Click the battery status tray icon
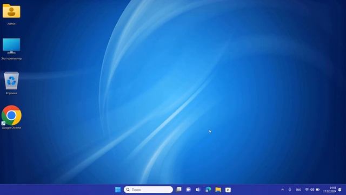 pyautogui.click(x=318, y=190)
